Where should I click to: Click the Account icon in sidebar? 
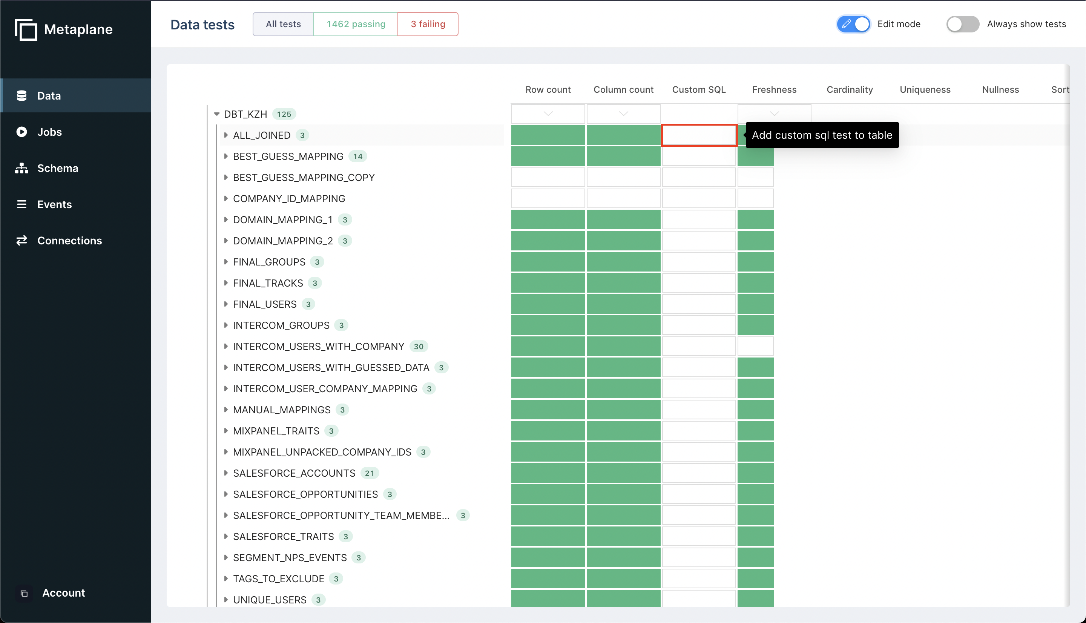[24, 593]
